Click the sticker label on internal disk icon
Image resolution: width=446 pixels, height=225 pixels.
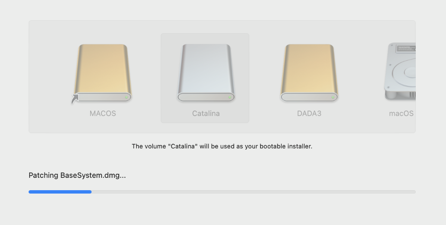click(x=405, y=49)
